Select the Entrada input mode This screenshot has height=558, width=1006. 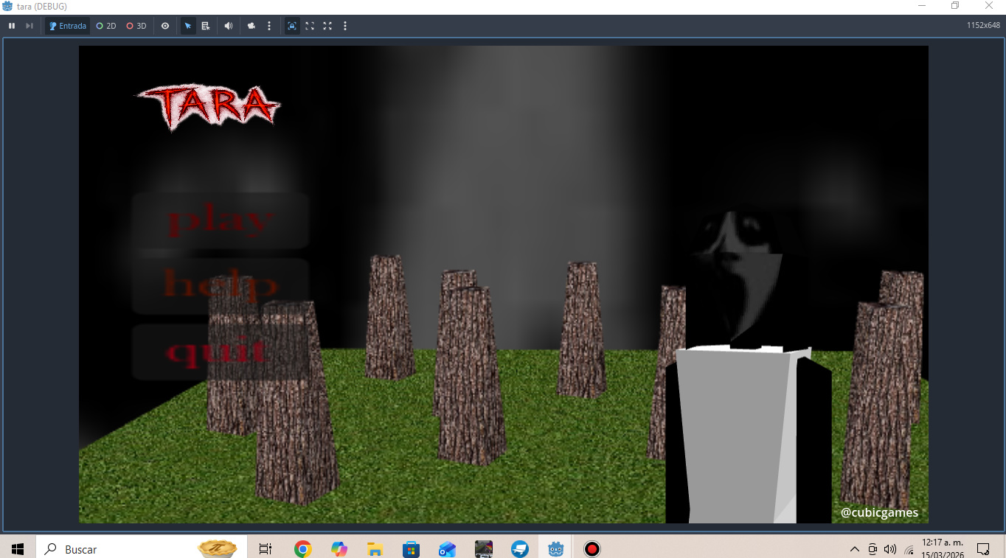(x=68, y=26)
